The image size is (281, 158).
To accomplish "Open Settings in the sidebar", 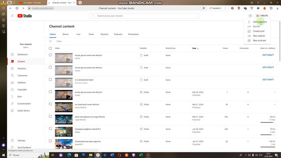I will click(x=22, y=140).
